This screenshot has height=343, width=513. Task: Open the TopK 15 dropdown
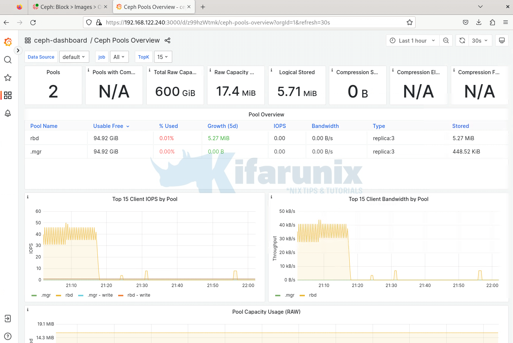click(x=163, y=57)
